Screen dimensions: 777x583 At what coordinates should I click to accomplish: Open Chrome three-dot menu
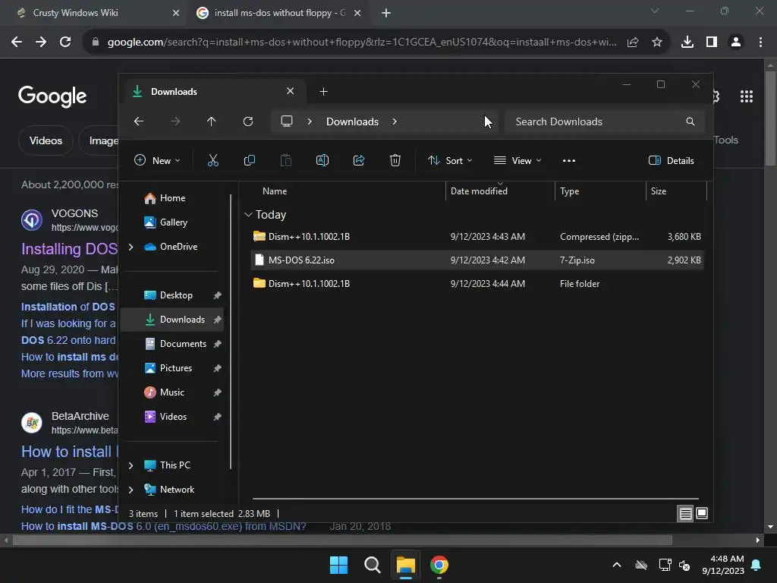(760, 43)
